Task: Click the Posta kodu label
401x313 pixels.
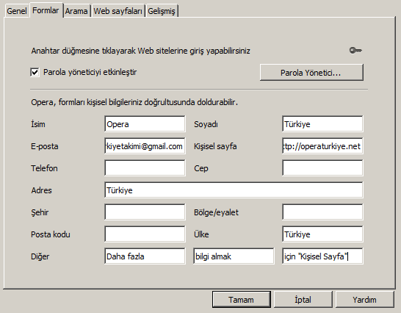Action: [51, 234]
